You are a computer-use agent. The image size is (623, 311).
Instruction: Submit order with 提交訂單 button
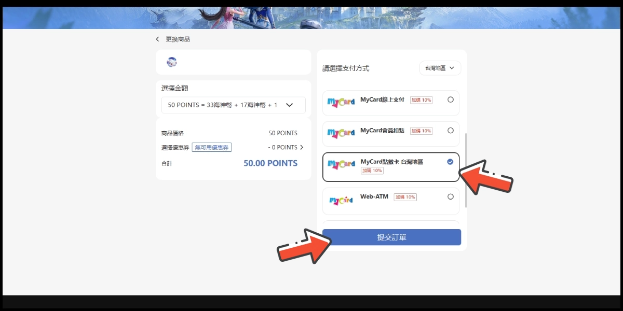[x=391, y=237]
